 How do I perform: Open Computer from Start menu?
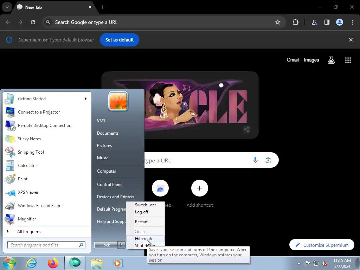click(x=106, y=171)
